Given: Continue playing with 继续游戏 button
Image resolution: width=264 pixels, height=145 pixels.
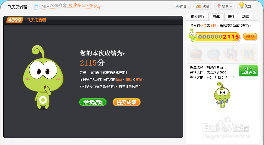Looking at the screenshot, I should [93, 102].
